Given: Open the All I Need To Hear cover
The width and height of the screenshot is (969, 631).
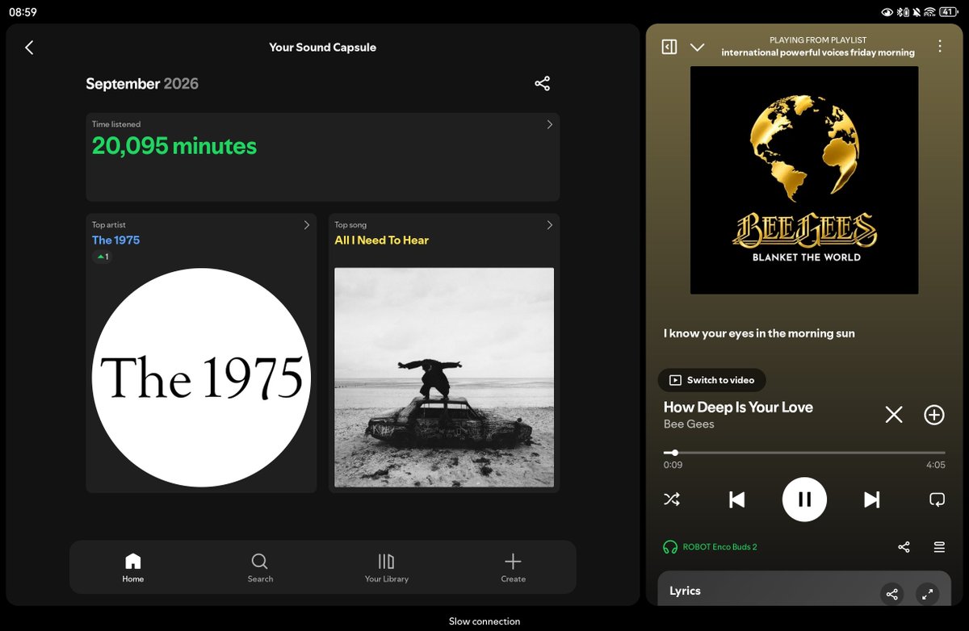Looking at the screenshot, I should click(x=444, y=378).
